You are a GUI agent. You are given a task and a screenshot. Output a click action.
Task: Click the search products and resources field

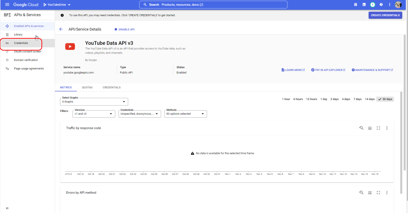point(213,5)
